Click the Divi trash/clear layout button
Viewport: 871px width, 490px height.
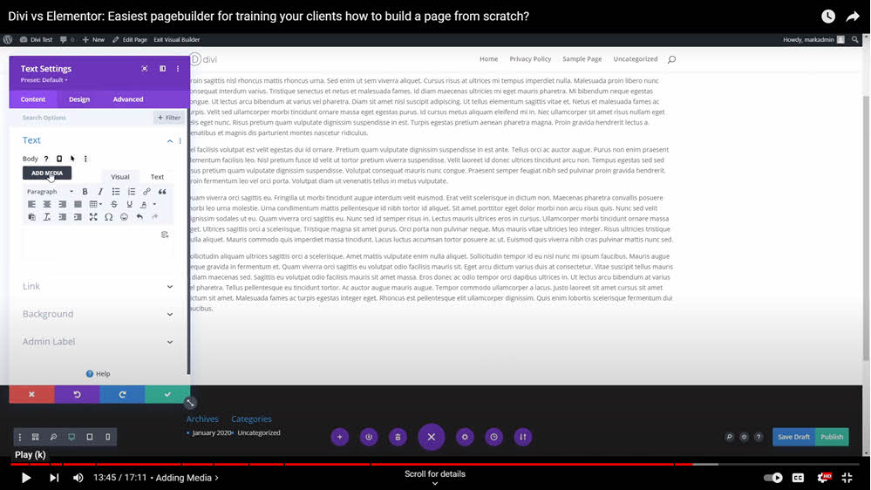pos(398,437)
